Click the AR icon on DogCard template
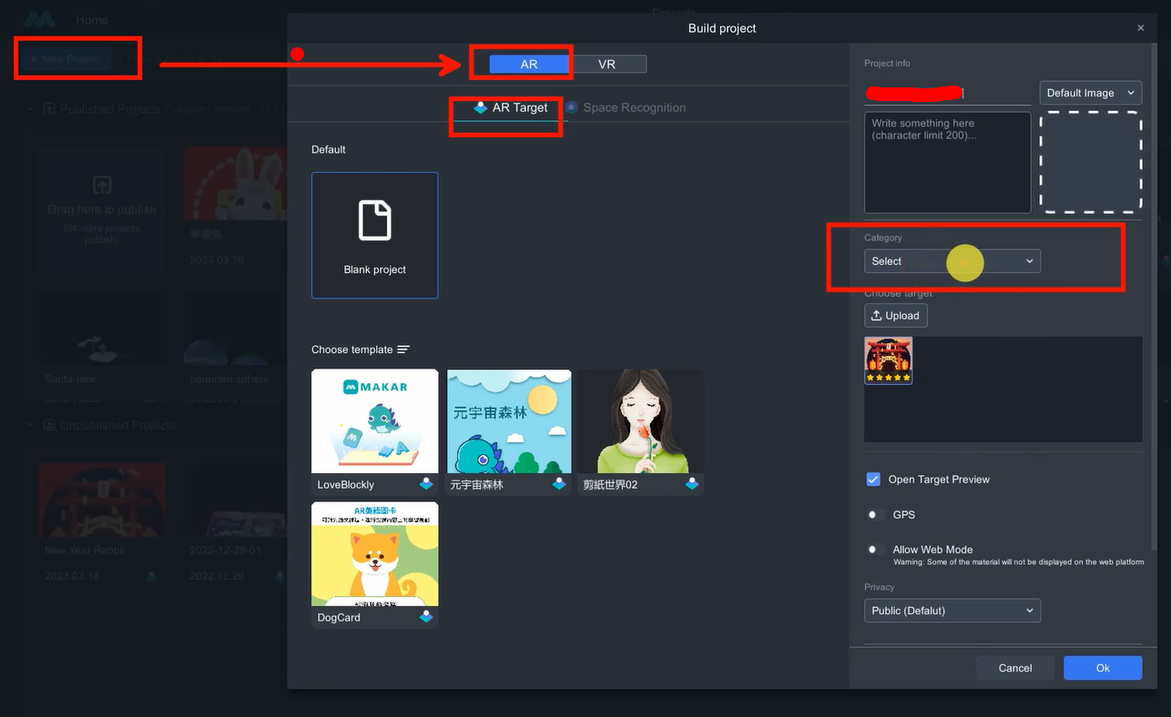The height and width of the screenshot is (717, 1171). (x=426, y=617)
